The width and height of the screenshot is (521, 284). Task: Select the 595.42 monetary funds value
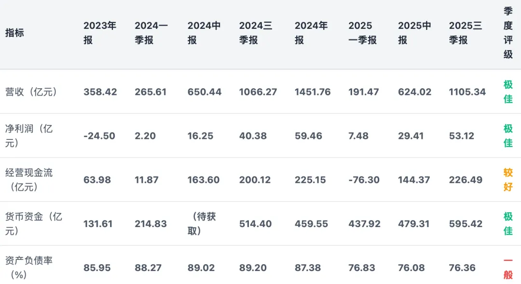[x=466, y=224]
